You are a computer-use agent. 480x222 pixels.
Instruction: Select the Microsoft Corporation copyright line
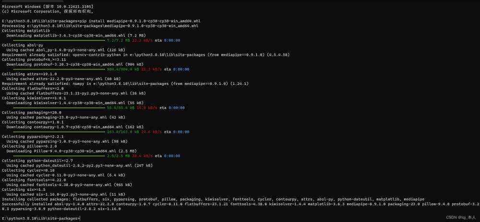[48, 12]
